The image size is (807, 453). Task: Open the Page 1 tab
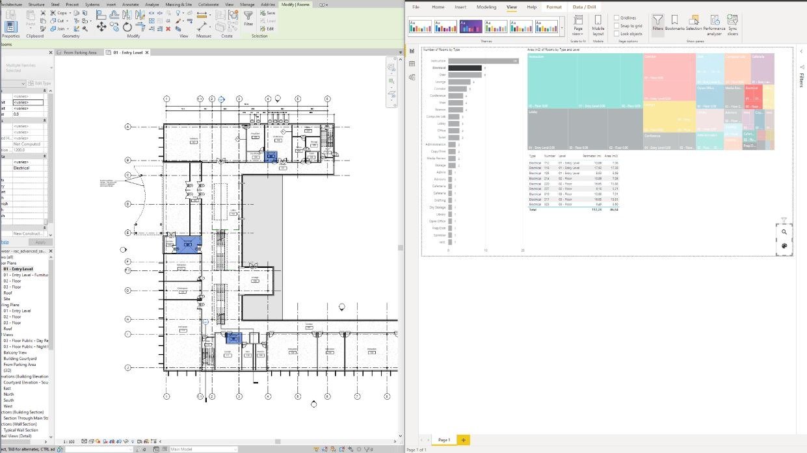(443, 440)
